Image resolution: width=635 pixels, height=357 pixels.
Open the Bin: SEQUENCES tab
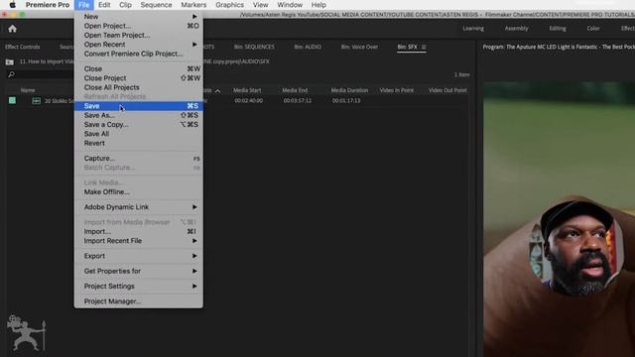pos(254,47)
